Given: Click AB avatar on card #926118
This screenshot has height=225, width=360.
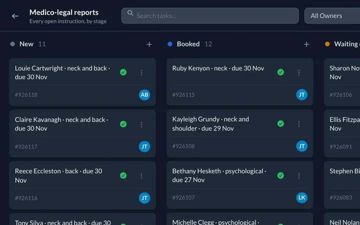Looking at the screenshot, I should coord(144,95).
